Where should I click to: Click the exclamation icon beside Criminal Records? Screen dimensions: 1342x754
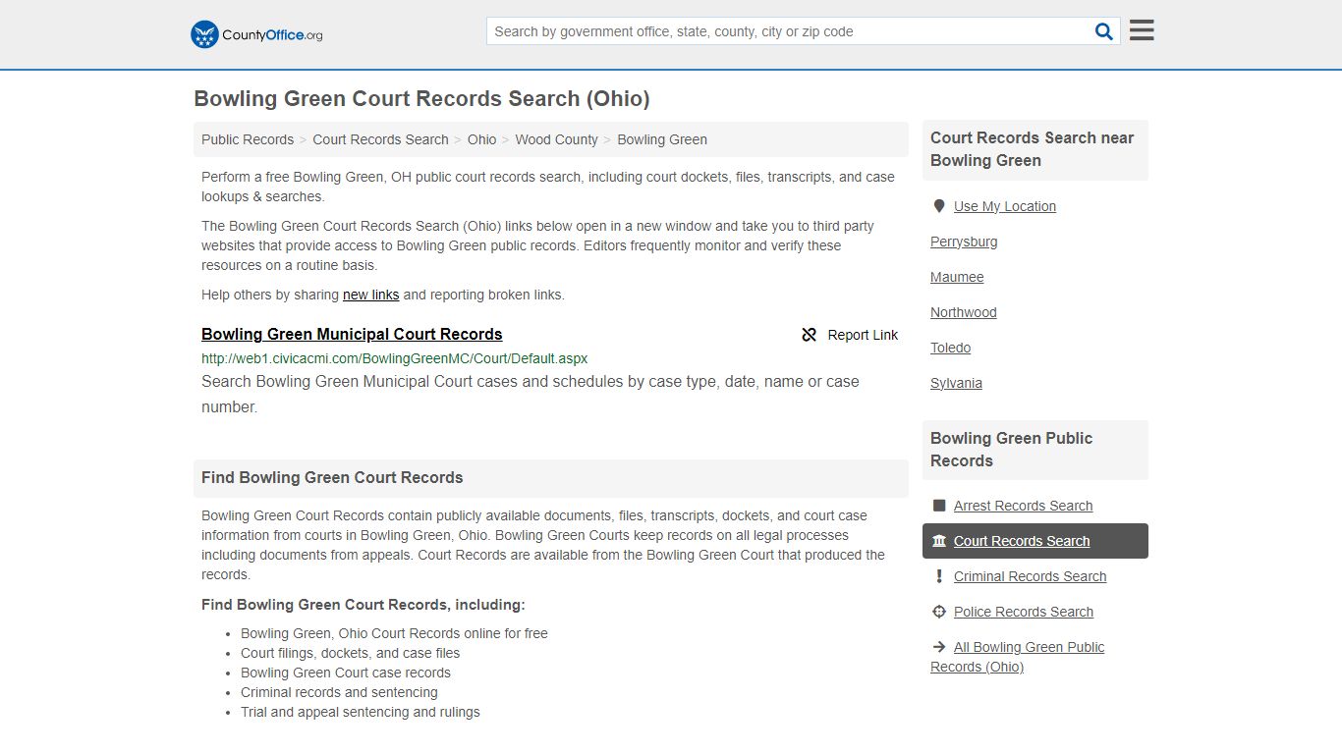tap(939, 576)
